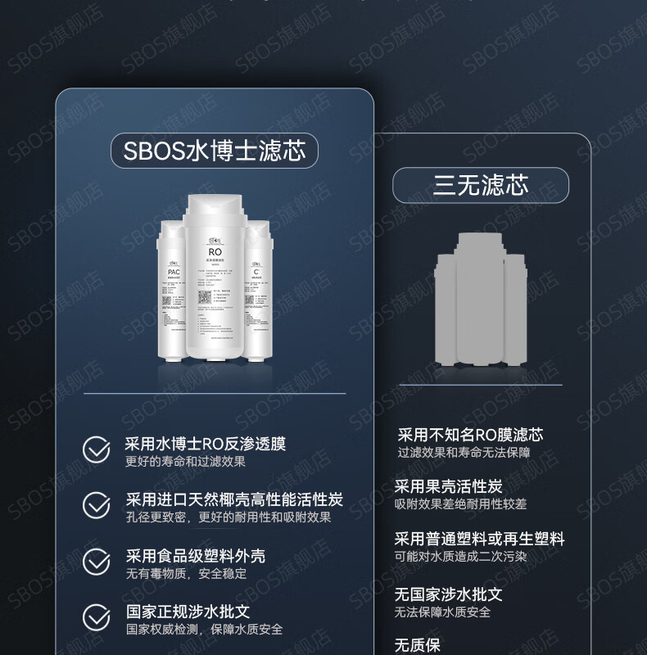Click the gray generic filter silhouette image

pos(481,300)
